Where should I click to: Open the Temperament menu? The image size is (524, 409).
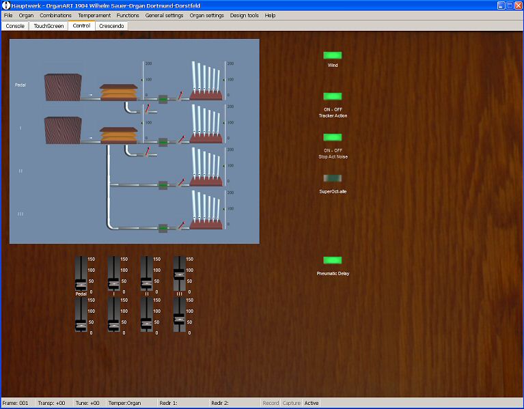click(x=94, y=15)
